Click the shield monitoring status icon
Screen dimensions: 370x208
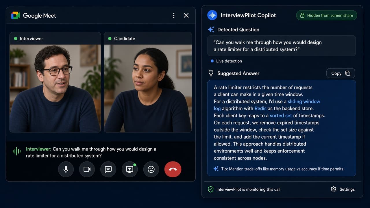(211, 190)
